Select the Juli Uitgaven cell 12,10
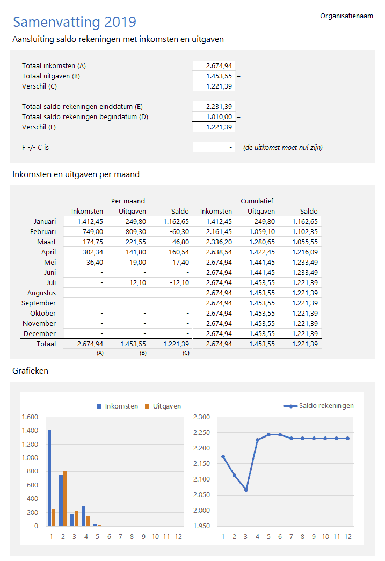Screen dimensions: 385x561 (128, 282)
